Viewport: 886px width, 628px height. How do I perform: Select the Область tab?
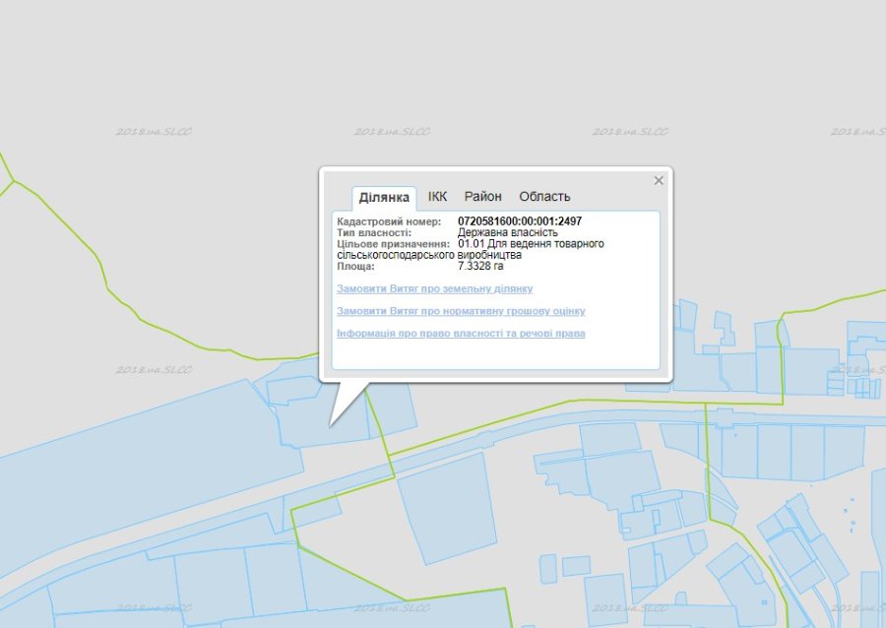click(x=544, y=197)
